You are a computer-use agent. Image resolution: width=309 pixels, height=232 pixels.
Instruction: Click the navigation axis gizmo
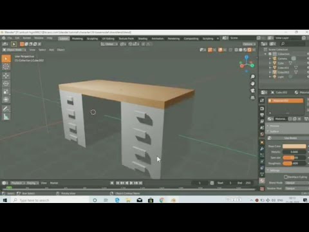click(x=247, y=64)
